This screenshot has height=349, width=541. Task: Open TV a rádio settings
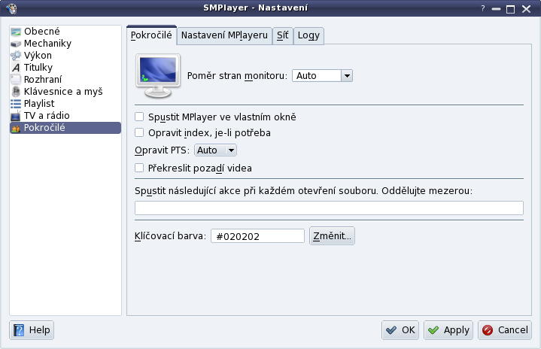coord(65,116)
